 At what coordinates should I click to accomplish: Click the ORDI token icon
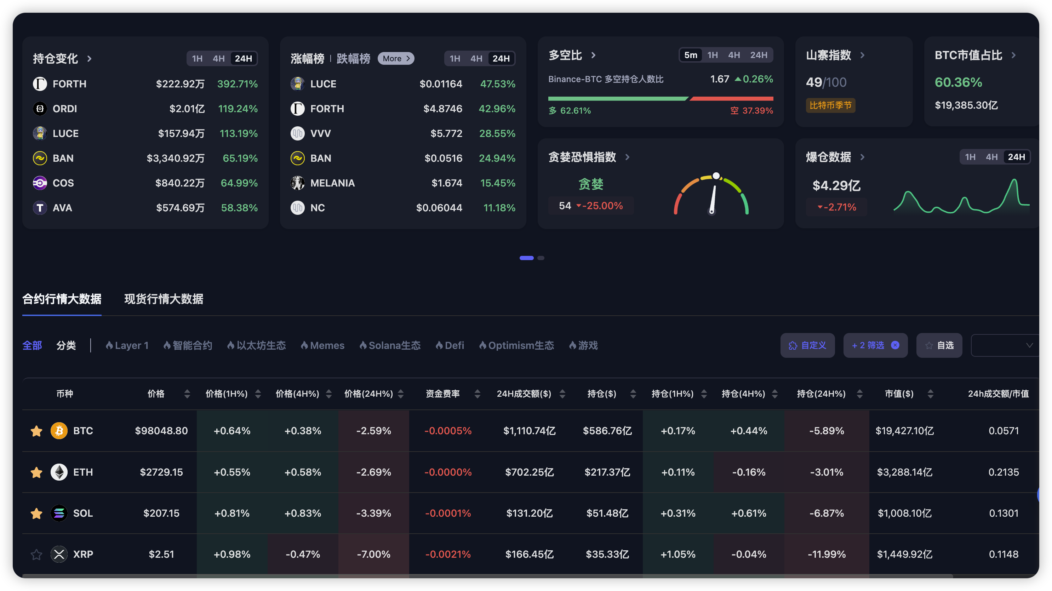click(x=40, y=109)
